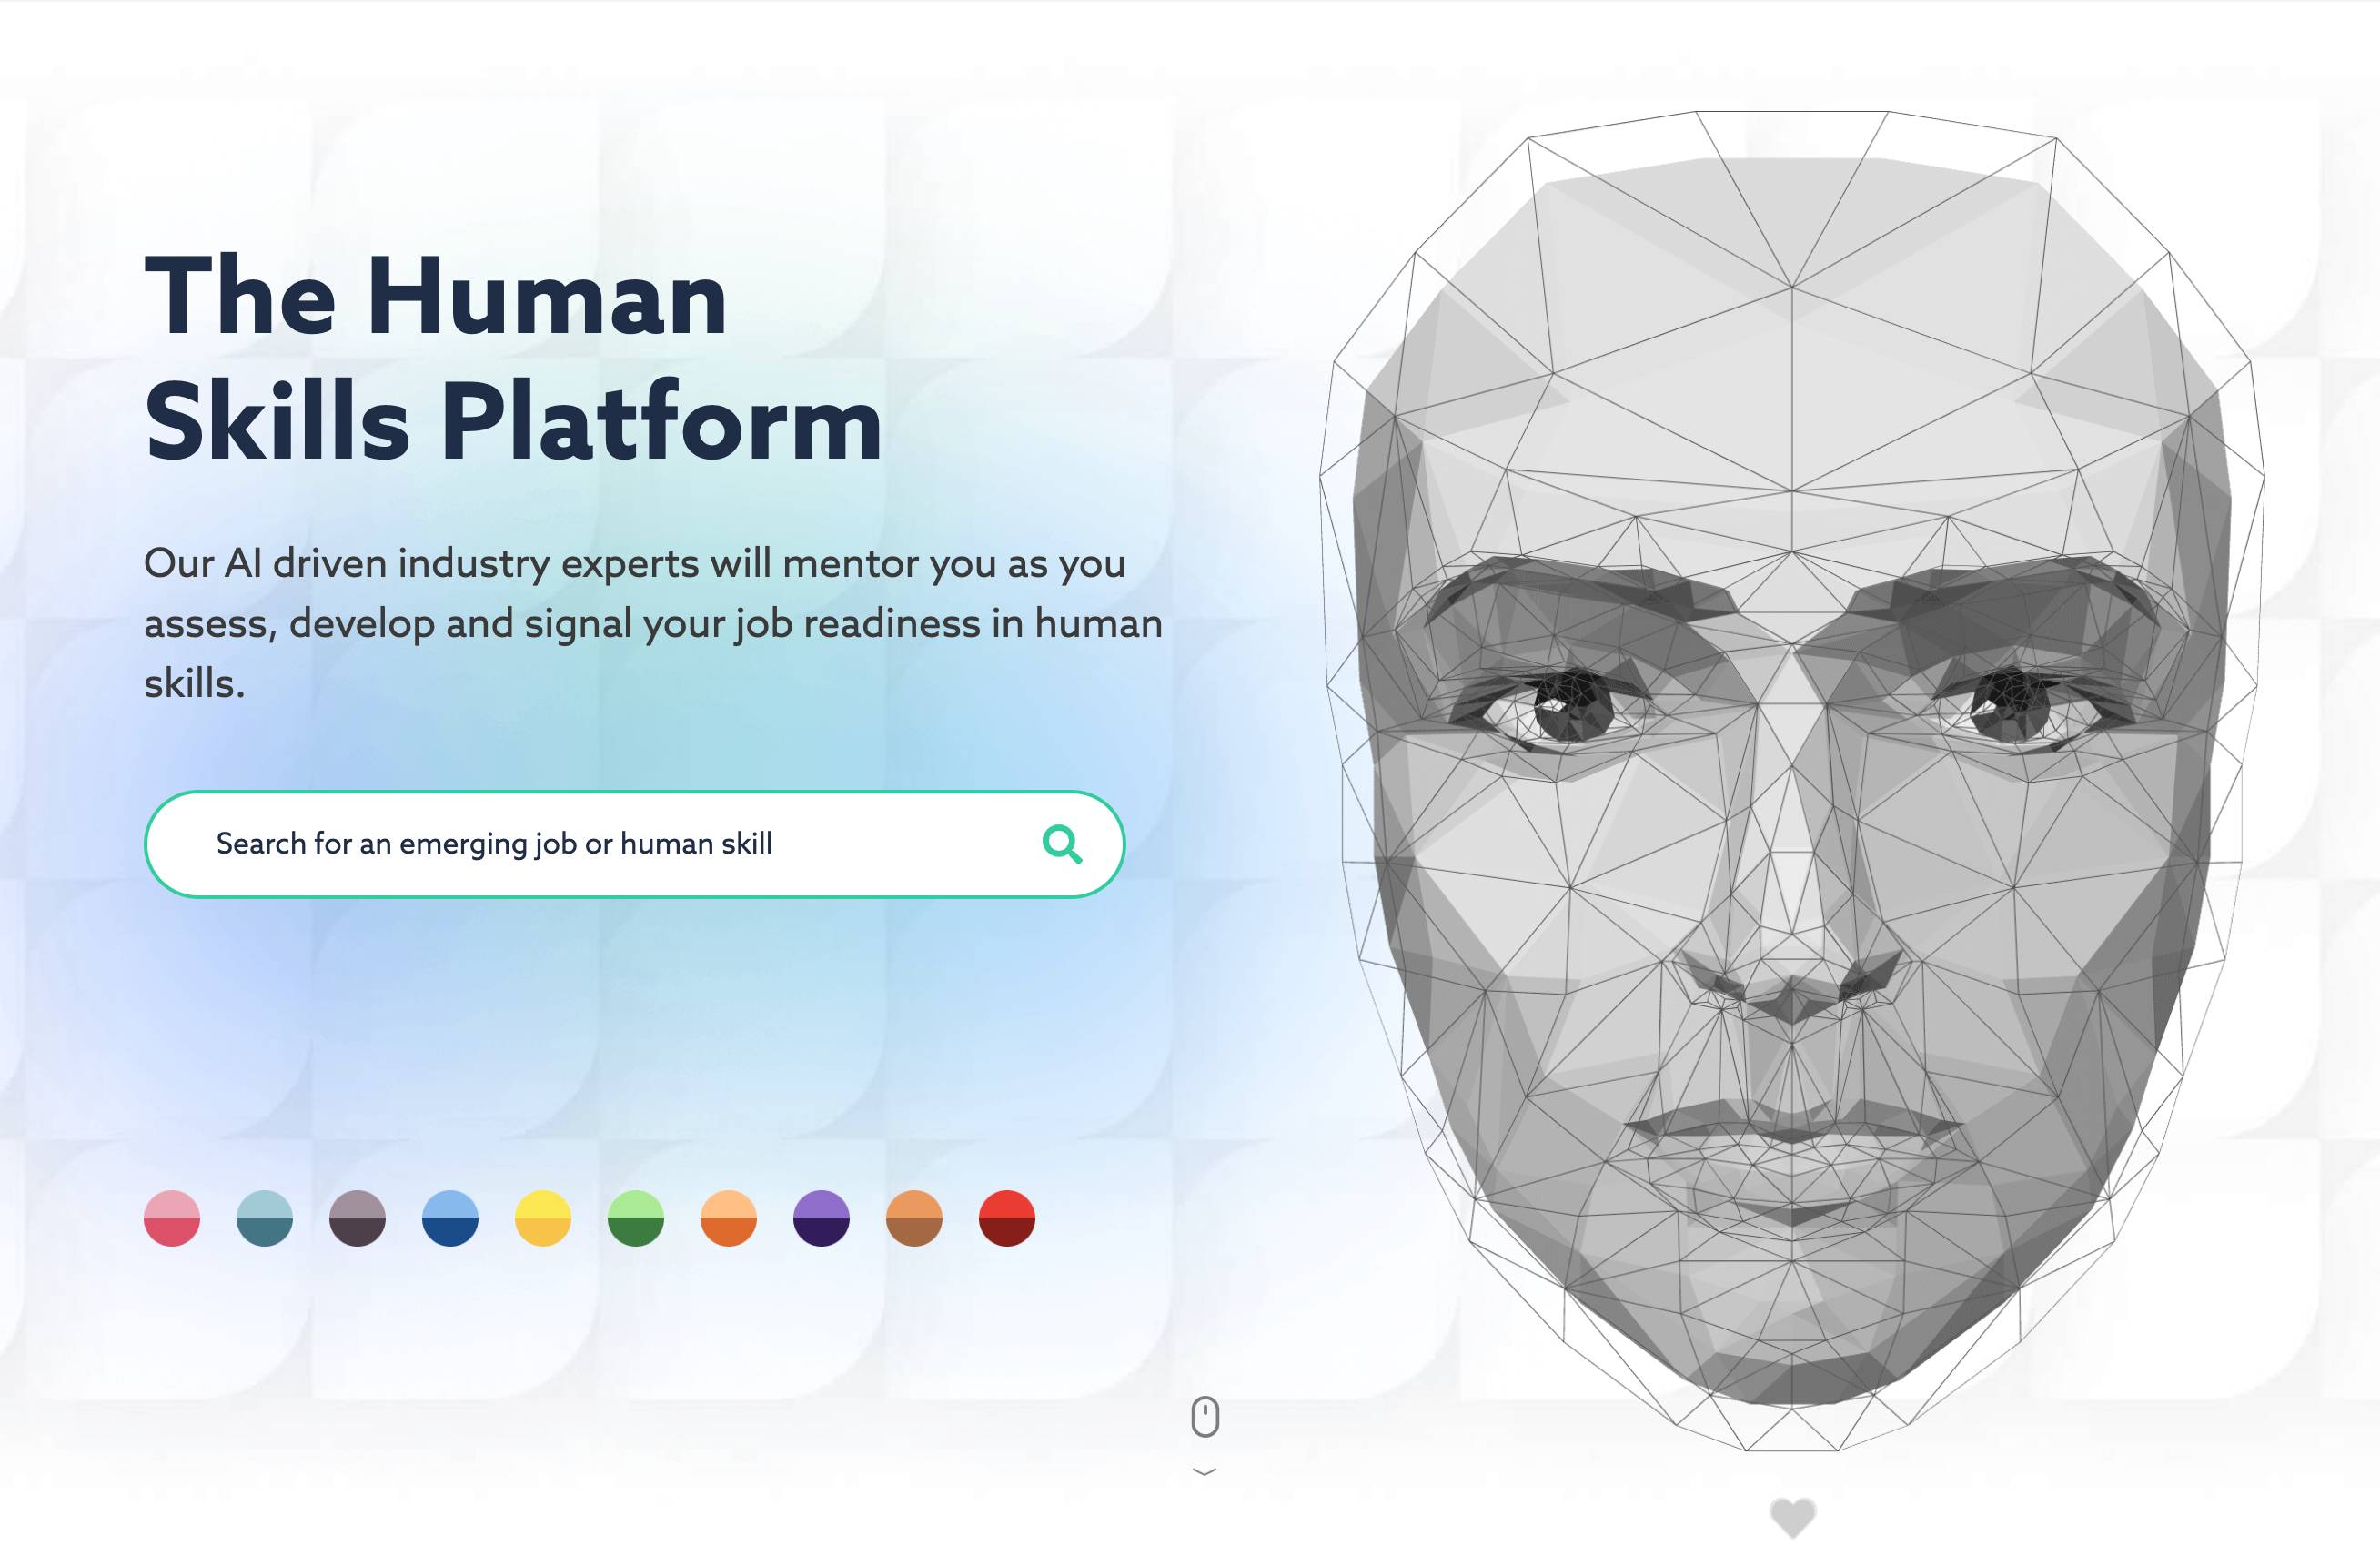This screenshot has height=1556, width=2380.
Task: Click the green magnifying glass search icon
Action: pos(1062,844)
